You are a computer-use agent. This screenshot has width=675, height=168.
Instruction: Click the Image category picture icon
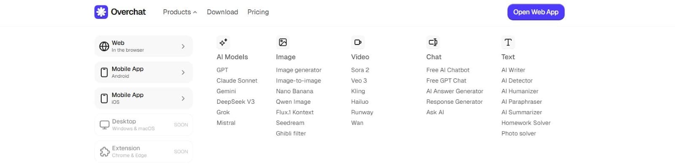point(283,42)
